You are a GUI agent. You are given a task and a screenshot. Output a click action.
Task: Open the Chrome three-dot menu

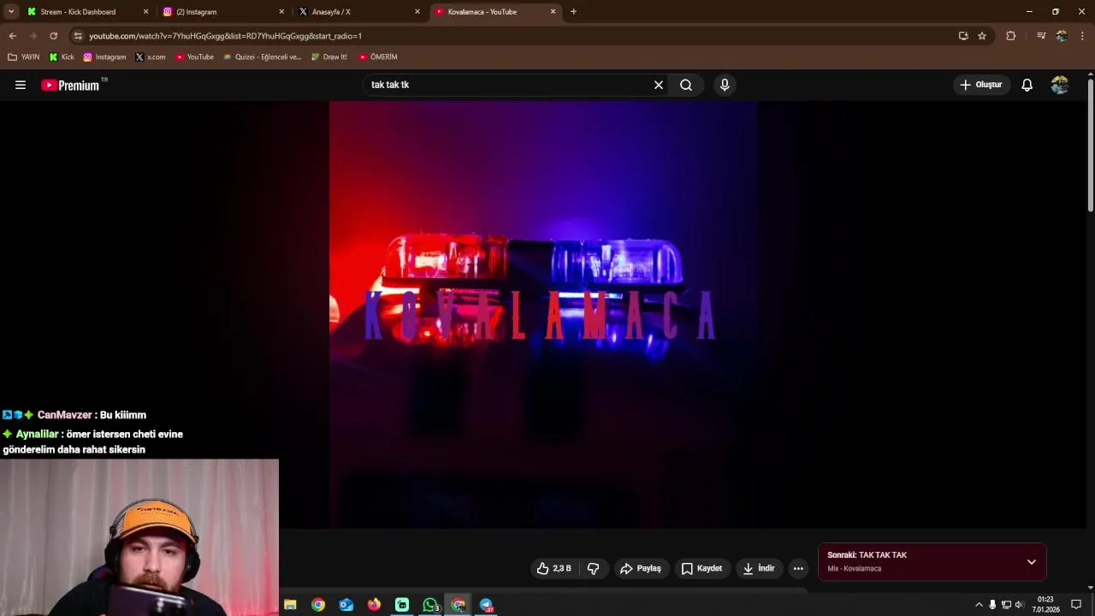coord(1082,36)
